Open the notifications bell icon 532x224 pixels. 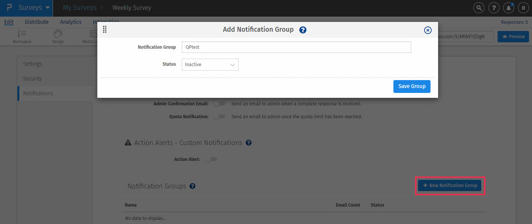(509, 8)
